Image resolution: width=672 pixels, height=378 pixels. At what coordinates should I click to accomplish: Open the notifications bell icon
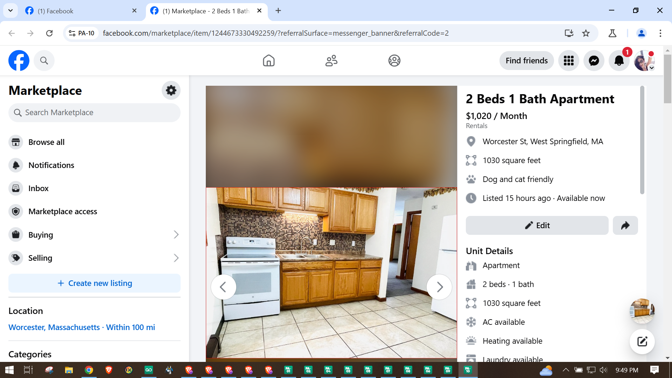pyautogui.click(x=619, y=61)
